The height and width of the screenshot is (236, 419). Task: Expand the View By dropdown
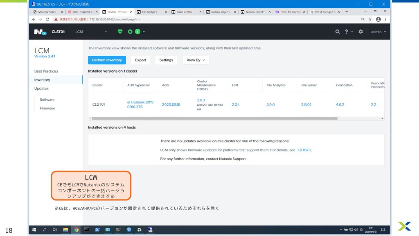(x=196, y=60)
